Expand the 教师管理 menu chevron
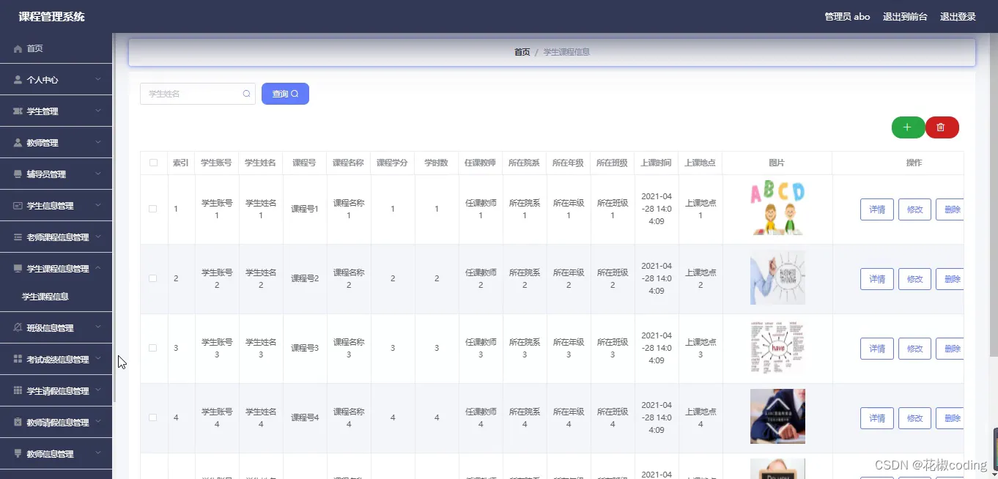Screen dimensions: 998x479 point(98,142)
